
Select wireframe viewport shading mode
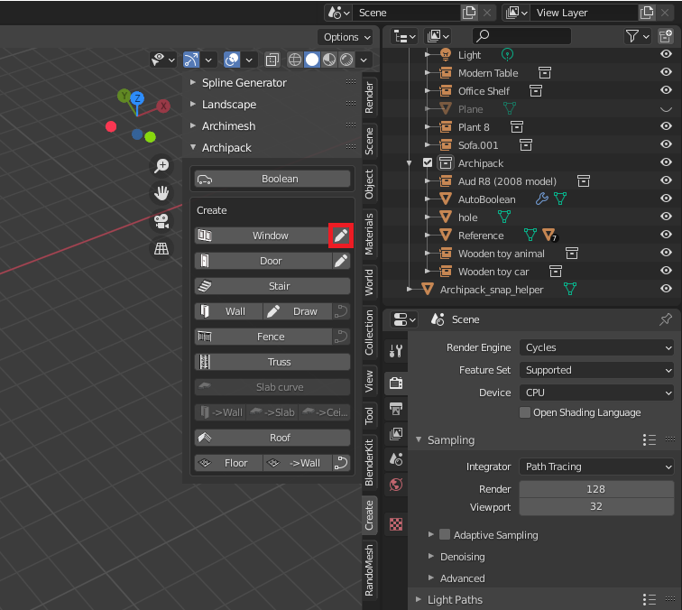point(295,60)
